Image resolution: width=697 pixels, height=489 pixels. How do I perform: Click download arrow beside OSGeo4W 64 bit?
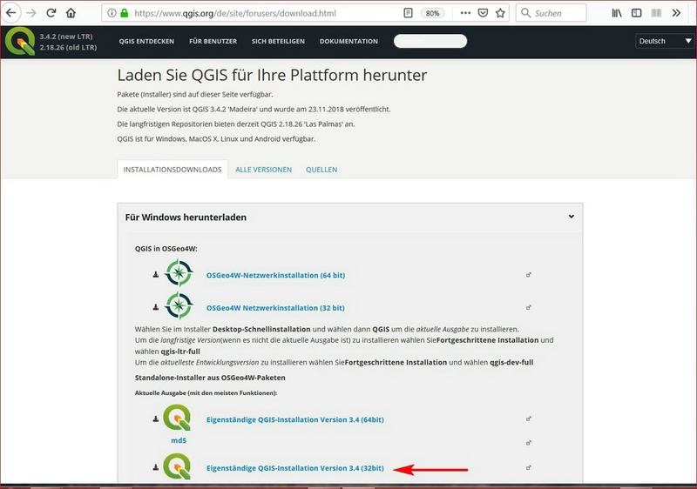[156, 275]
